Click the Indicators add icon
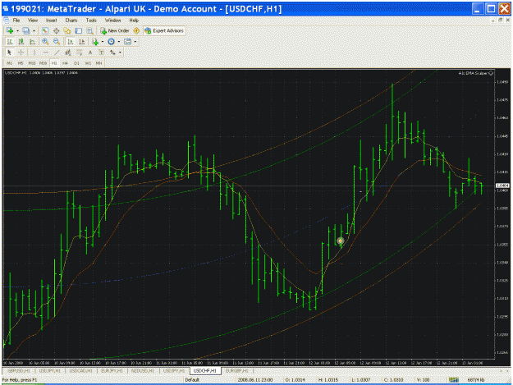This screenshot has height=385, width=513. coord(95,42)
